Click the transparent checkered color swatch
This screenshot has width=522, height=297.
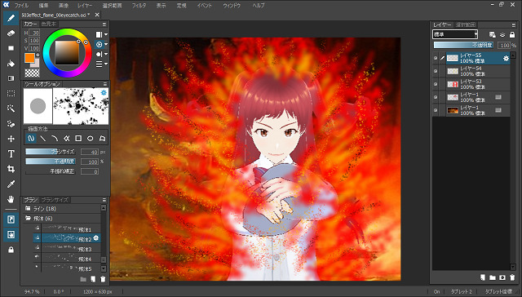(x=32, y=73)
